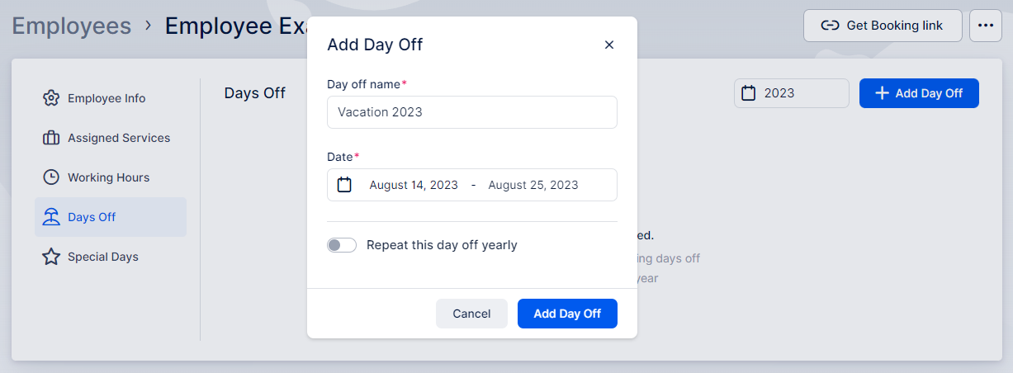Click the Assigned Services briefcase icon
The height and width of the screenshot is (373, 1013).
[51, 138]
